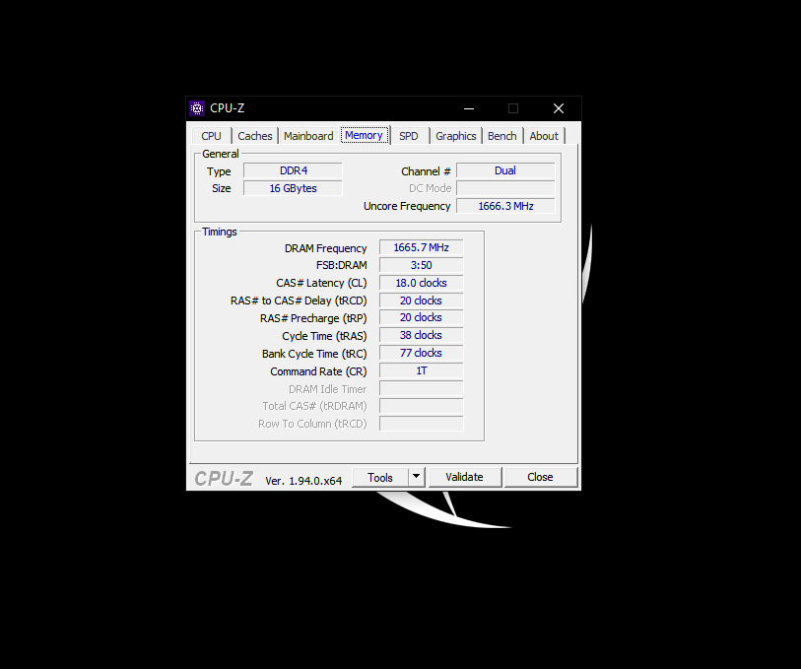Click the empty Total CAS# (tRDRAM) field
This screenshot has height=669, width=801.
[422, 406]
